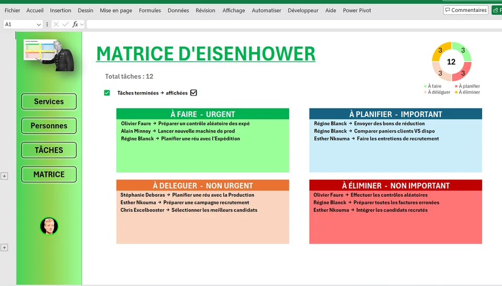Select the red donut chart segment
The width and height of the screenshot is (502, 286).
pyautogui.click(x=463, y=73)
